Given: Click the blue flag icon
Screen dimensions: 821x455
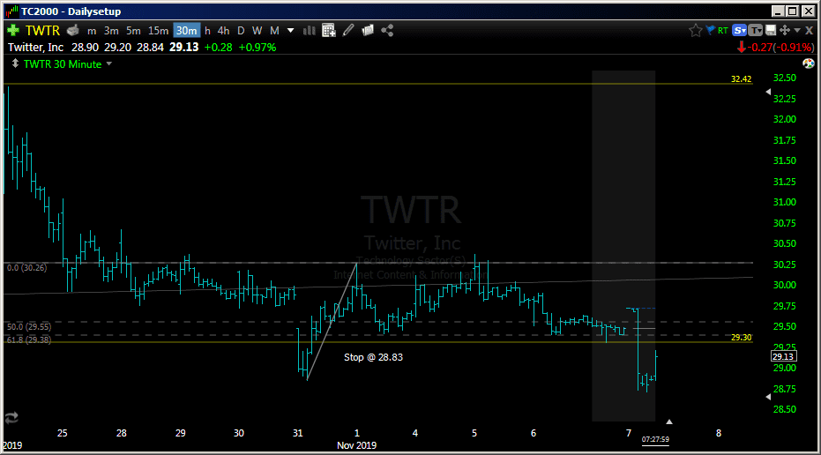Looking at the screenshot, I should point(711,30).
